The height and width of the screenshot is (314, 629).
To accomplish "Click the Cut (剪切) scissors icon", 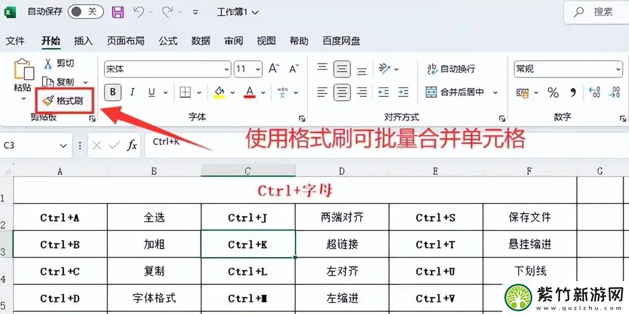I will (48, 63).
